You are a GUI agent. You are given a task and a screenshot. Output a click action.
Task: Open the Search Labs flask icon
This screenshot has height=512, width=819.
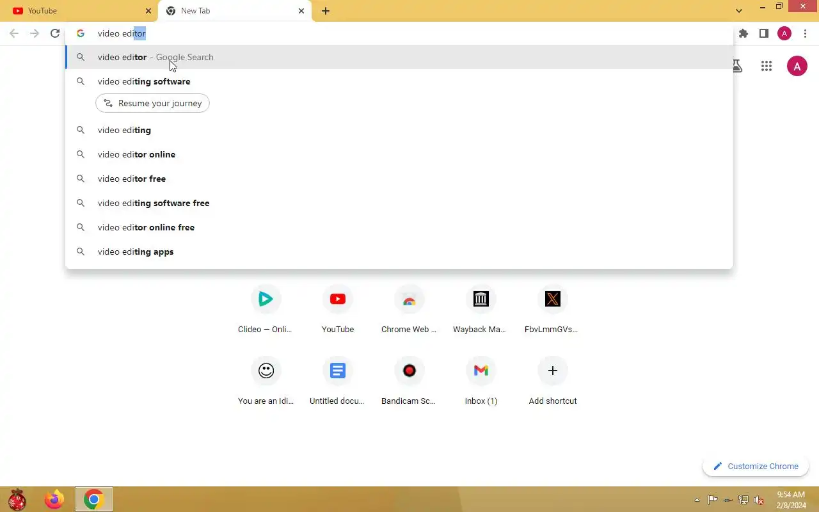pyautogui.click(x=737, y=66)
